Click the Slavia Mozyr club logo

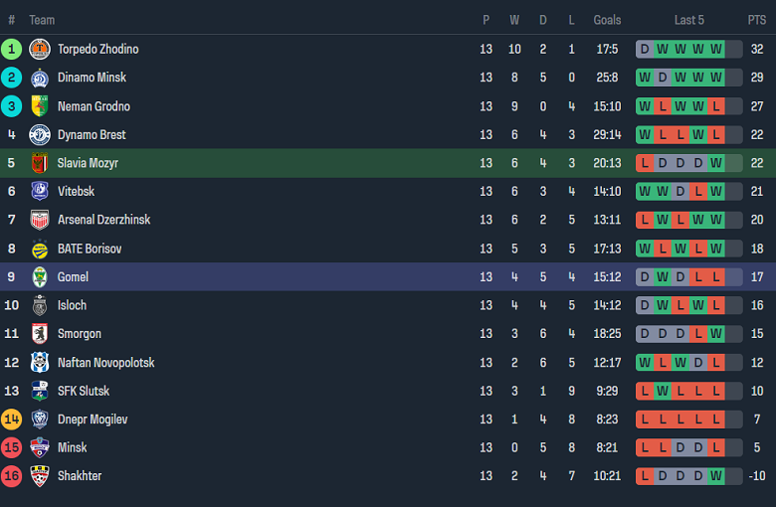40,163
